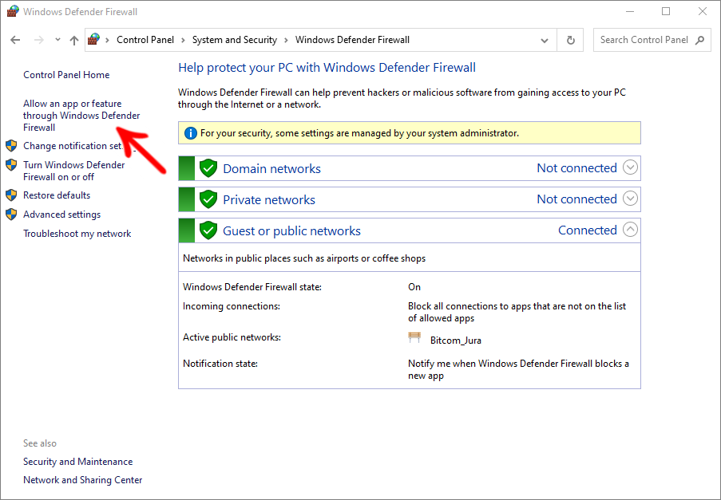Click the Windows Defender Firewall title bar icon
Image resolution: width=721 pixels, height=500 pixels.
[13, 11]
